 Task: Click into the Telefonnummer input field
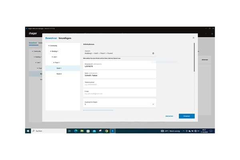coord(119,84)
